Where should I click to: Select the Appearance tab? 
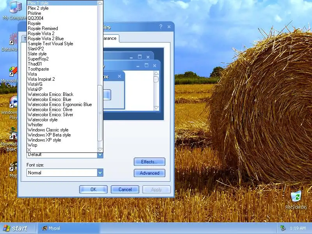tap(111, 38)
